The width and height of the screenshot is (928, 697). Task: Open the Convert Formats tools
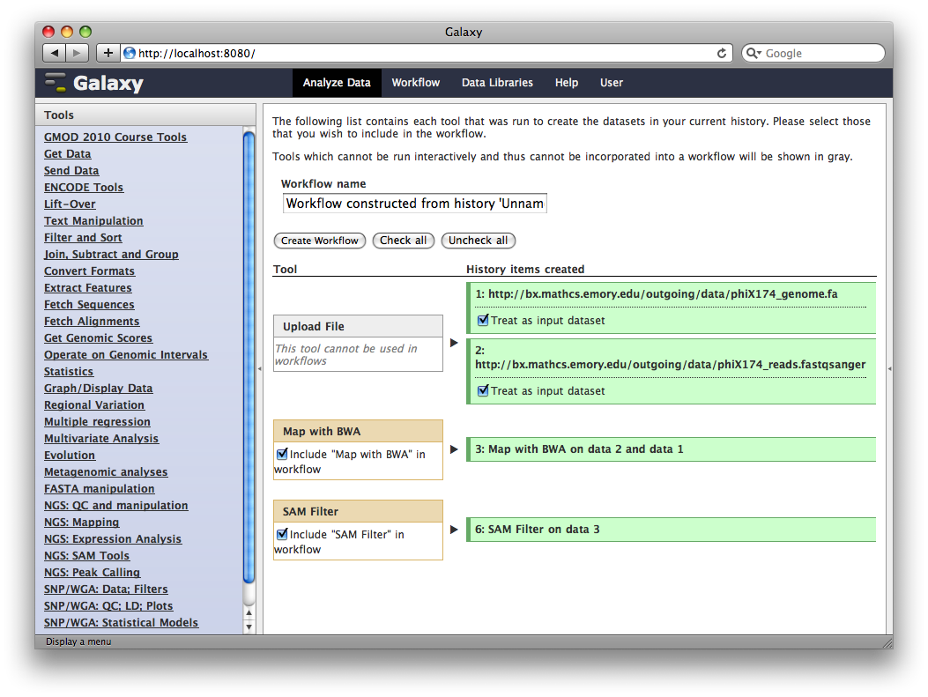(89, 271)
